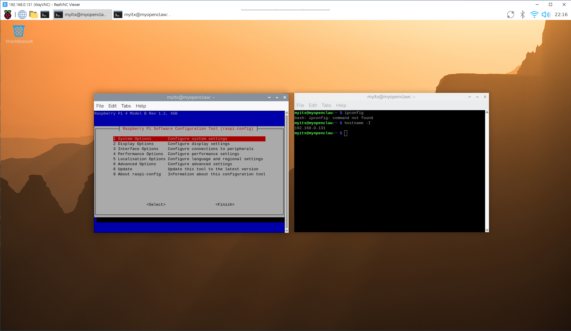Image resolution: width=571 pixels, height=331 pixels.
Task: Click the panel clock showing 22:16
Action: 561,14
